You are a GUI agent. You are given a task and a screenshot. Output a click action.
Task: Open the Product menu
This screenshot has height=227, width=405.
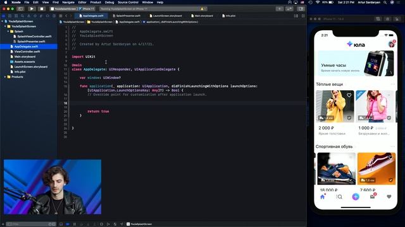click(96, 3)
